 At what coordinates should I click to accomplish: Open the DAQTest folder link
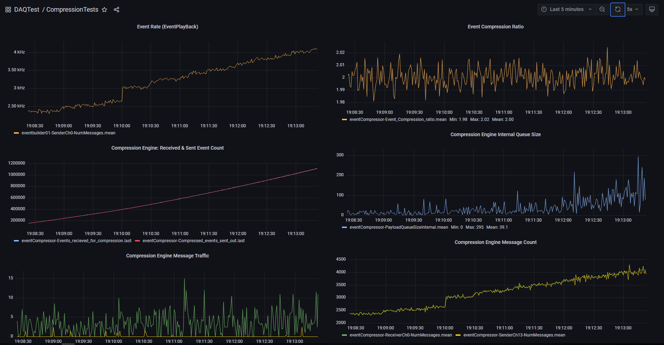[x=27, y=10]
